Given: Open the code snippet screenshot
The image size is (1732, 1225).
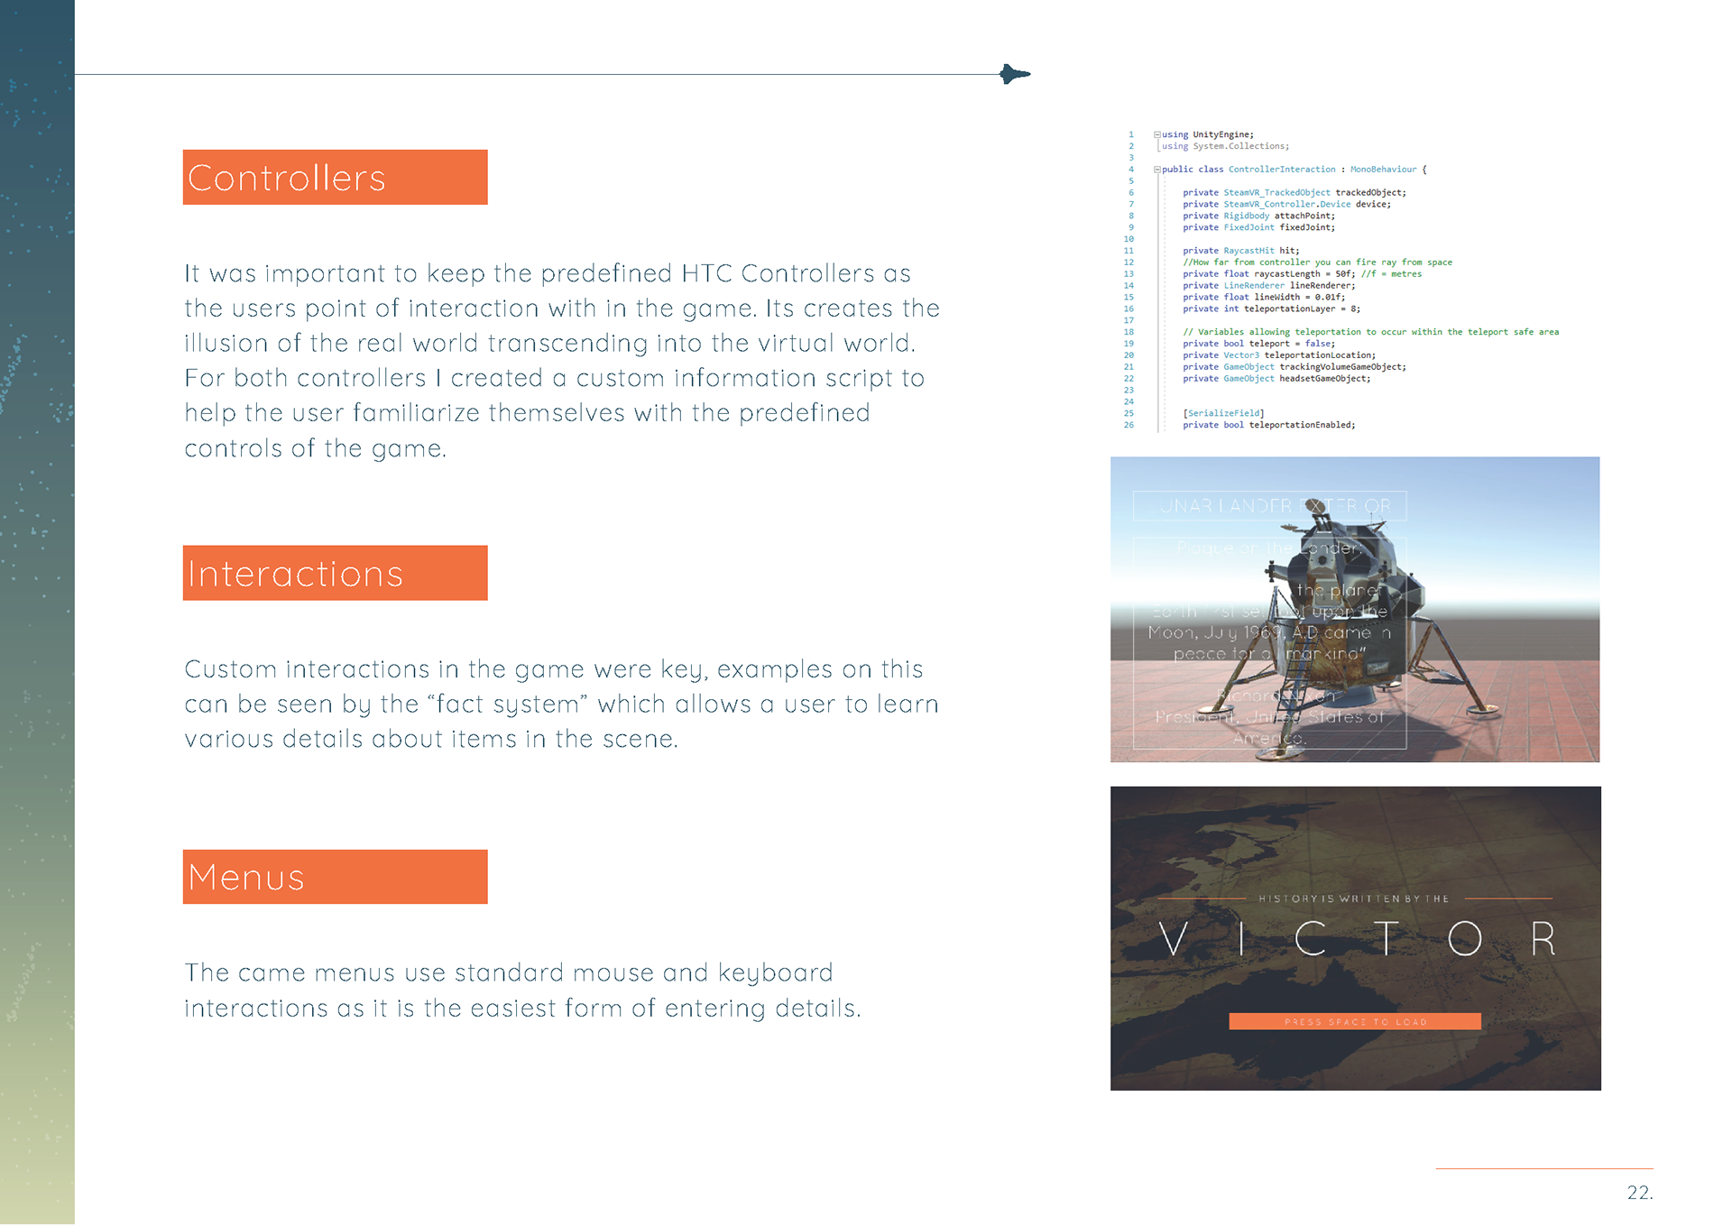Looking at the screenshot, I should pyautogui.click(x=1344, y=280).
